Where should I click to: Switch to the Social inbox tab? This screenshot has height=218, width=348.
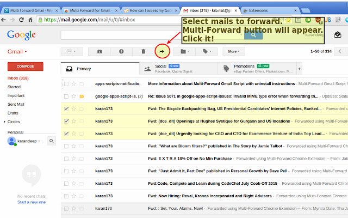pyautogui.click(x=178, y=69)
